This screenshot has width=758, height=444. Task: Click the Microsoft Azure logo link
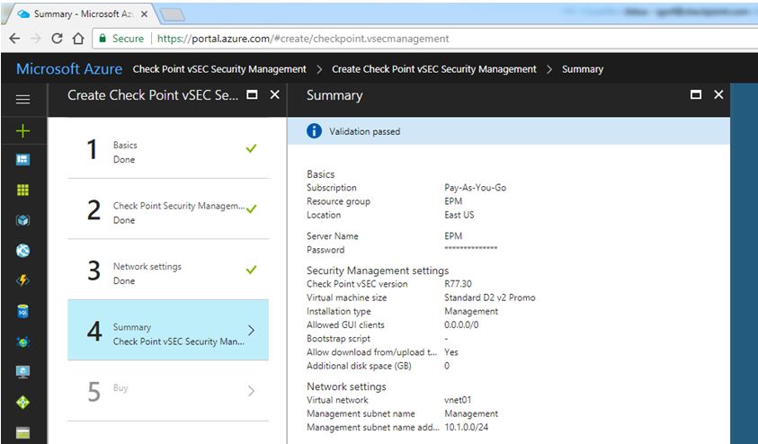(69, 68)
